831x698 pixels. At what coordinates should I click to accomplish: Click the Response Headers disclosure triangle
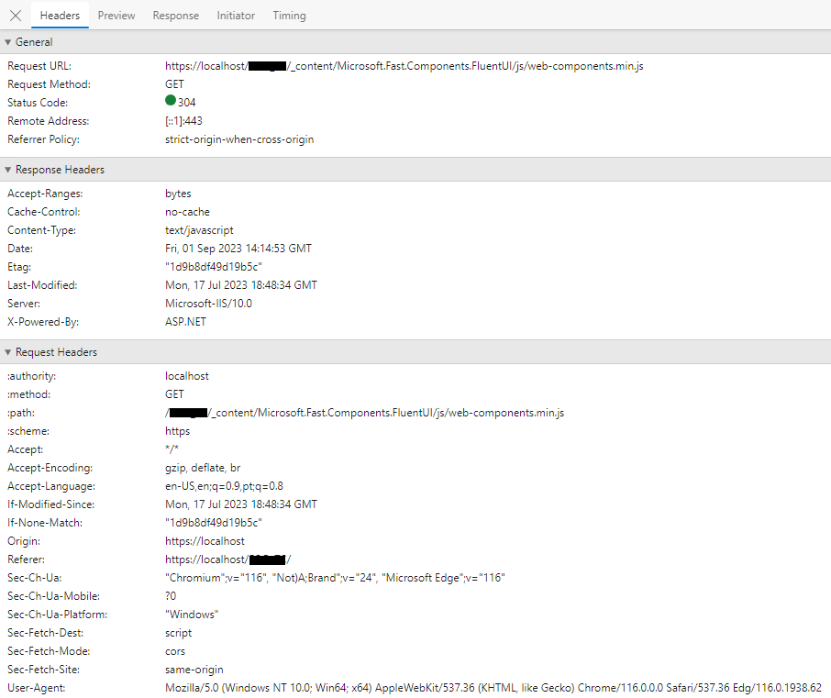point(8,169)
